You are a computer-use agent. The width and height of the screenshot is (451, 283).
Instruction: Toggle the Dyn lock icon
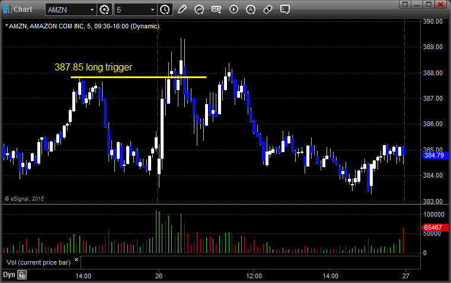coord(22,275)
